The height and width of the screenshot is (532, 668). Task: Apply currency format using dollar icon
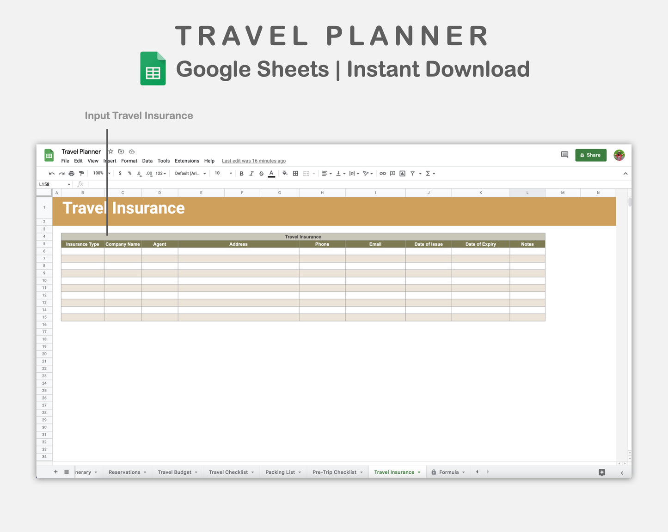[x=120, y=173]
